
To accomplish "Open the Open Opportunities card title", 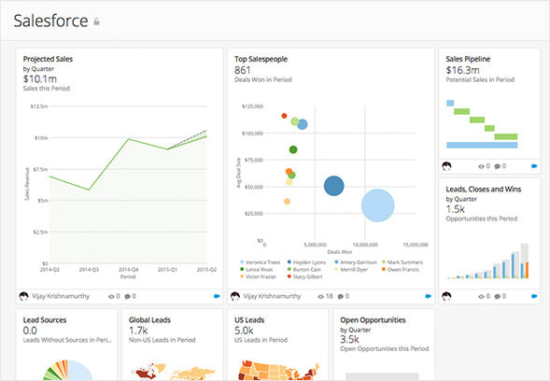I will [x=373, y=320].
